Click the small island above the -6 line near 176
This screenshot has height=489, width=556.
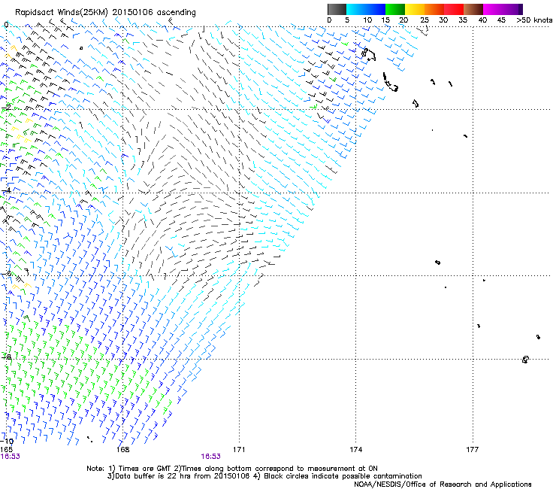[x=437, y=263]
